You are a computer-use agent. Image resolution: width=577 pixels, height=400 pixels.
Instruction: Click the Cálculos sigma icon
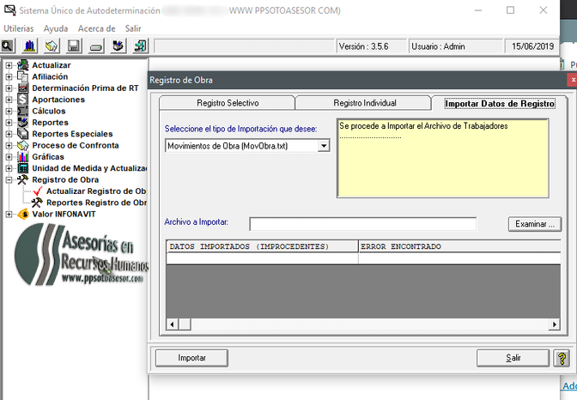pyautogui.click(x=23, y=111)
